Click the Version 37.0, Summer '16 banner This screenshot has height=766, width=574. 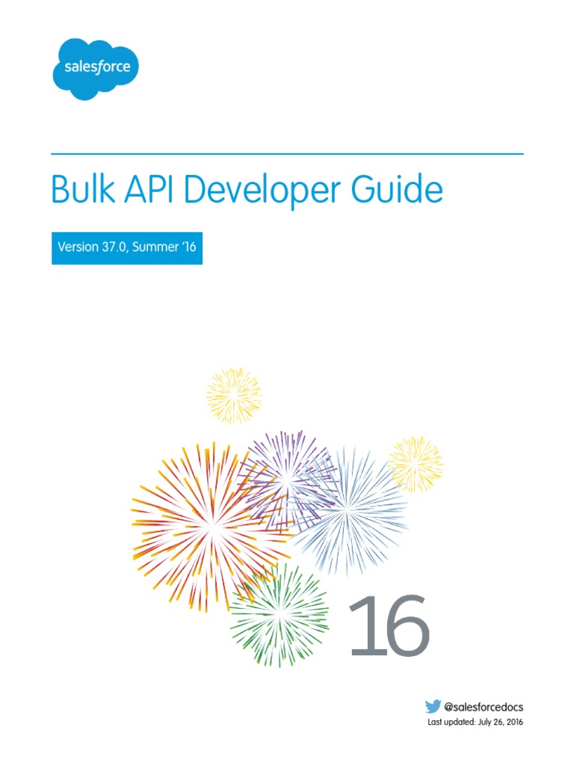(x=127, y=248)
